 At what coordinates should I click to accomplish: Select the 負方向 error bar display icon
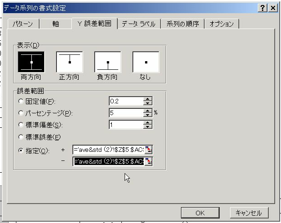point(107,62)
